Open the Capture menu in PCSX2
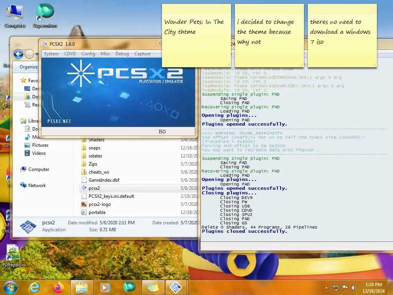 [x=142, y=54]
